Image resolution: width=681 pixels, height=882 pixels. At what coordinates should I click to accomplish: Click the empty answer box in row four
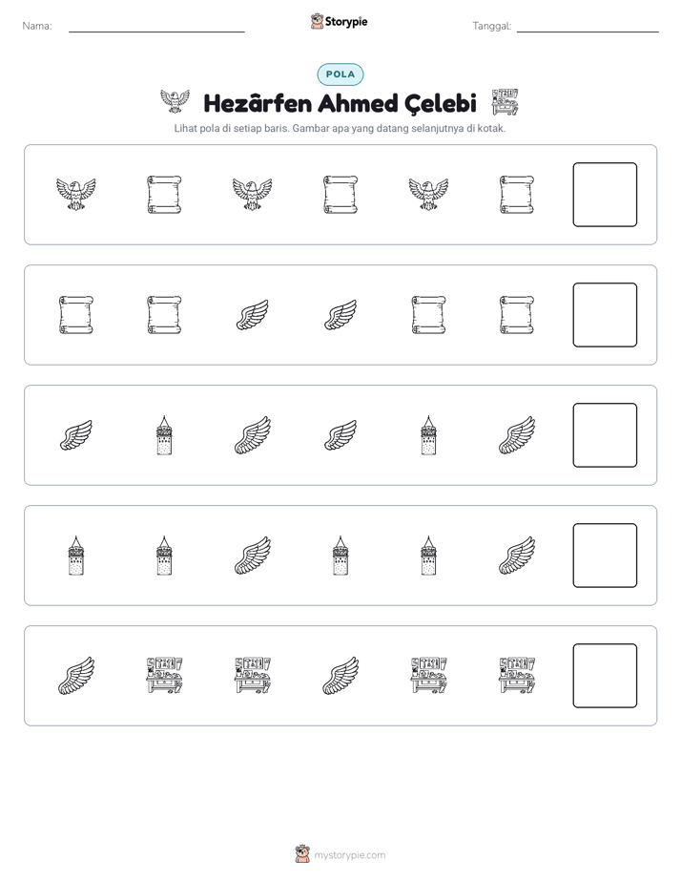coord(605,556)
